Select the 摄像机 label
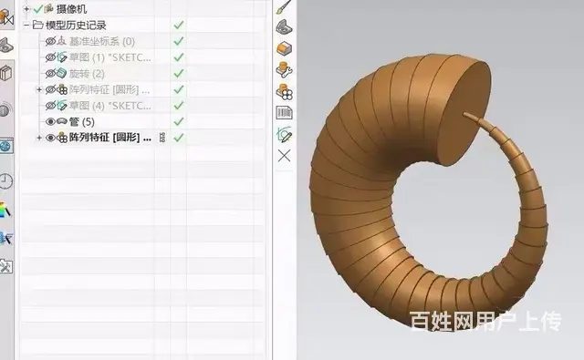 (x=71, y=9)
